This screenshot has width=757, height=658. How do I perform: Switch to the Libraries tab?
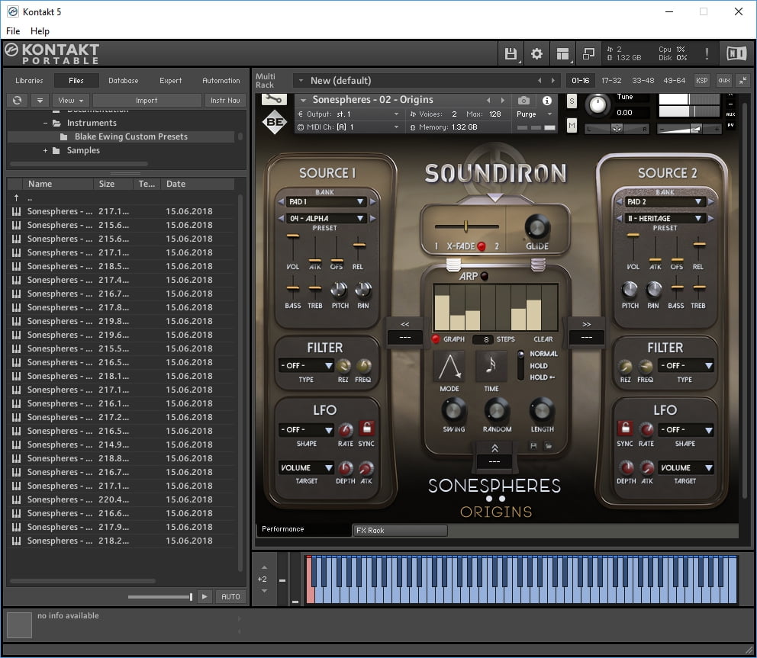[x=29, y=81]
